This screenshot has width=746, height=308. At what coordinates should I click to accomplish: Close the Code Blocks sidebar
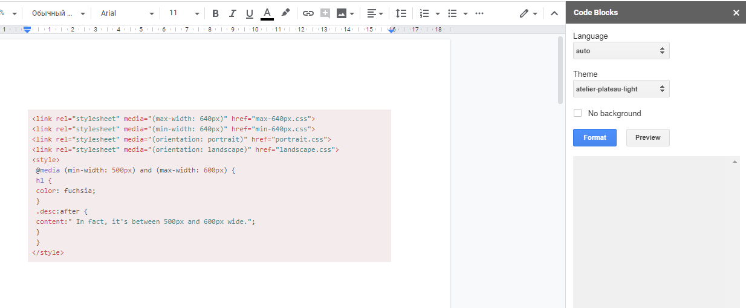pyautogui.click(x=736, y=13)
